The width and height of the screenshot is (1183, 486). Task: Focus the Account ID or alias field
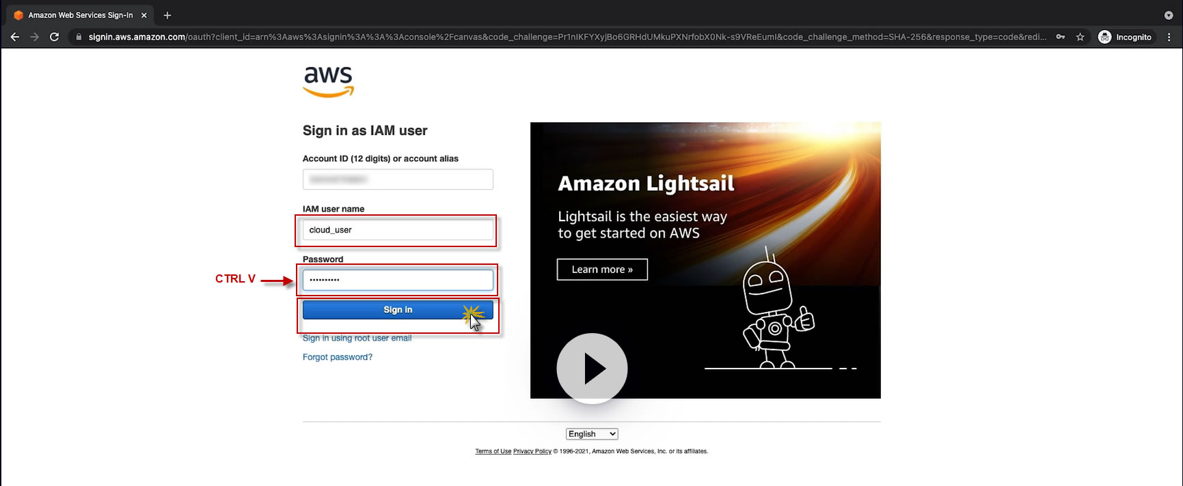click(398, 180)
